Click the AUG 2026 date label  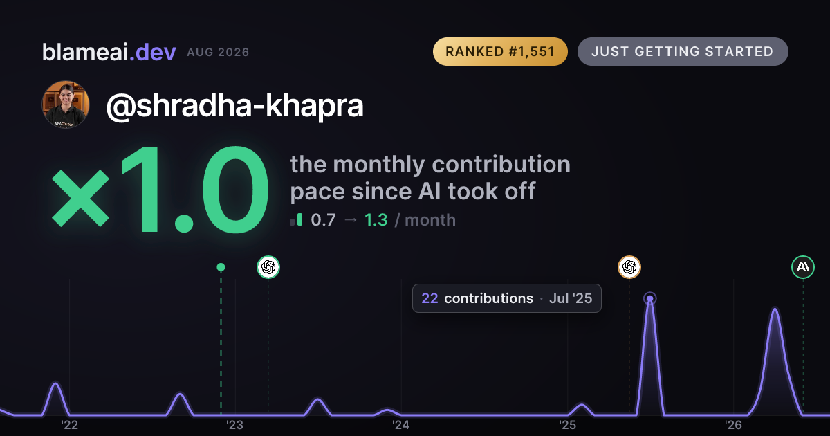tap(218, 53)
